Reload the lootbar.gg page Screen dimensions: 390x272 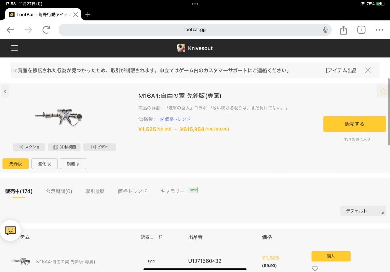point(46,30)
